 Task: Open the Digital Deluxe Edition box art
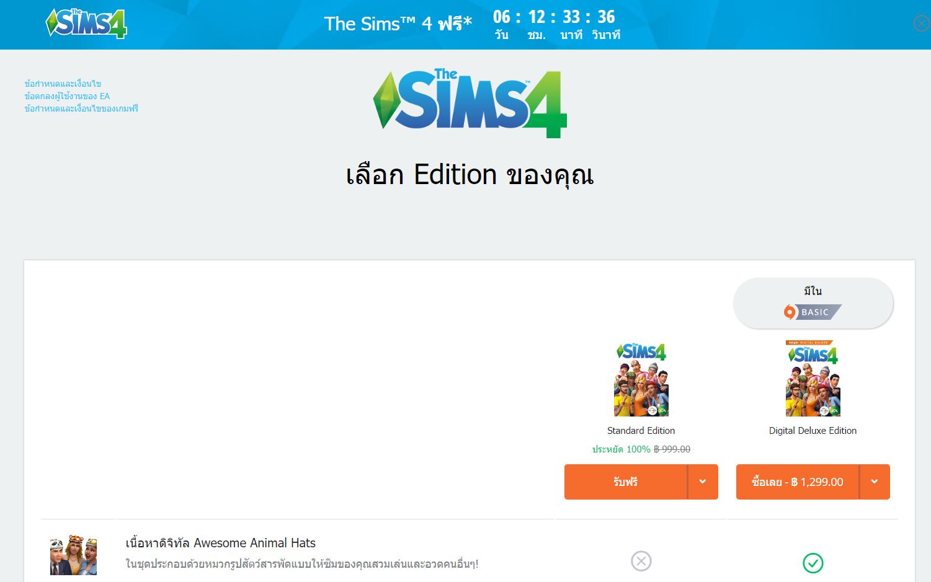pyautogui.click(x=813, y=378)
